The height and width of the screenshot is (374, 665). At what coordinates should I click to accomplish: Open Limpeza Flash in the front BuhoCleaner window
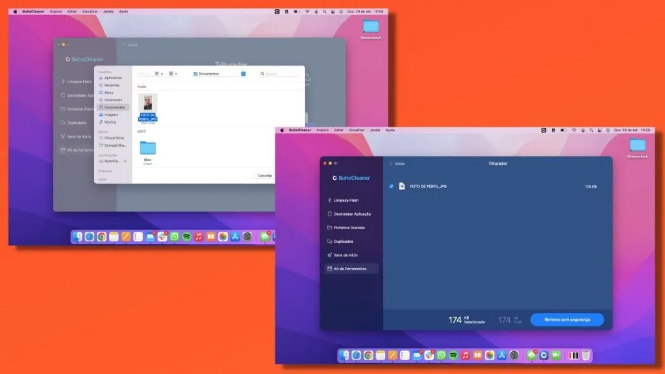345,200
